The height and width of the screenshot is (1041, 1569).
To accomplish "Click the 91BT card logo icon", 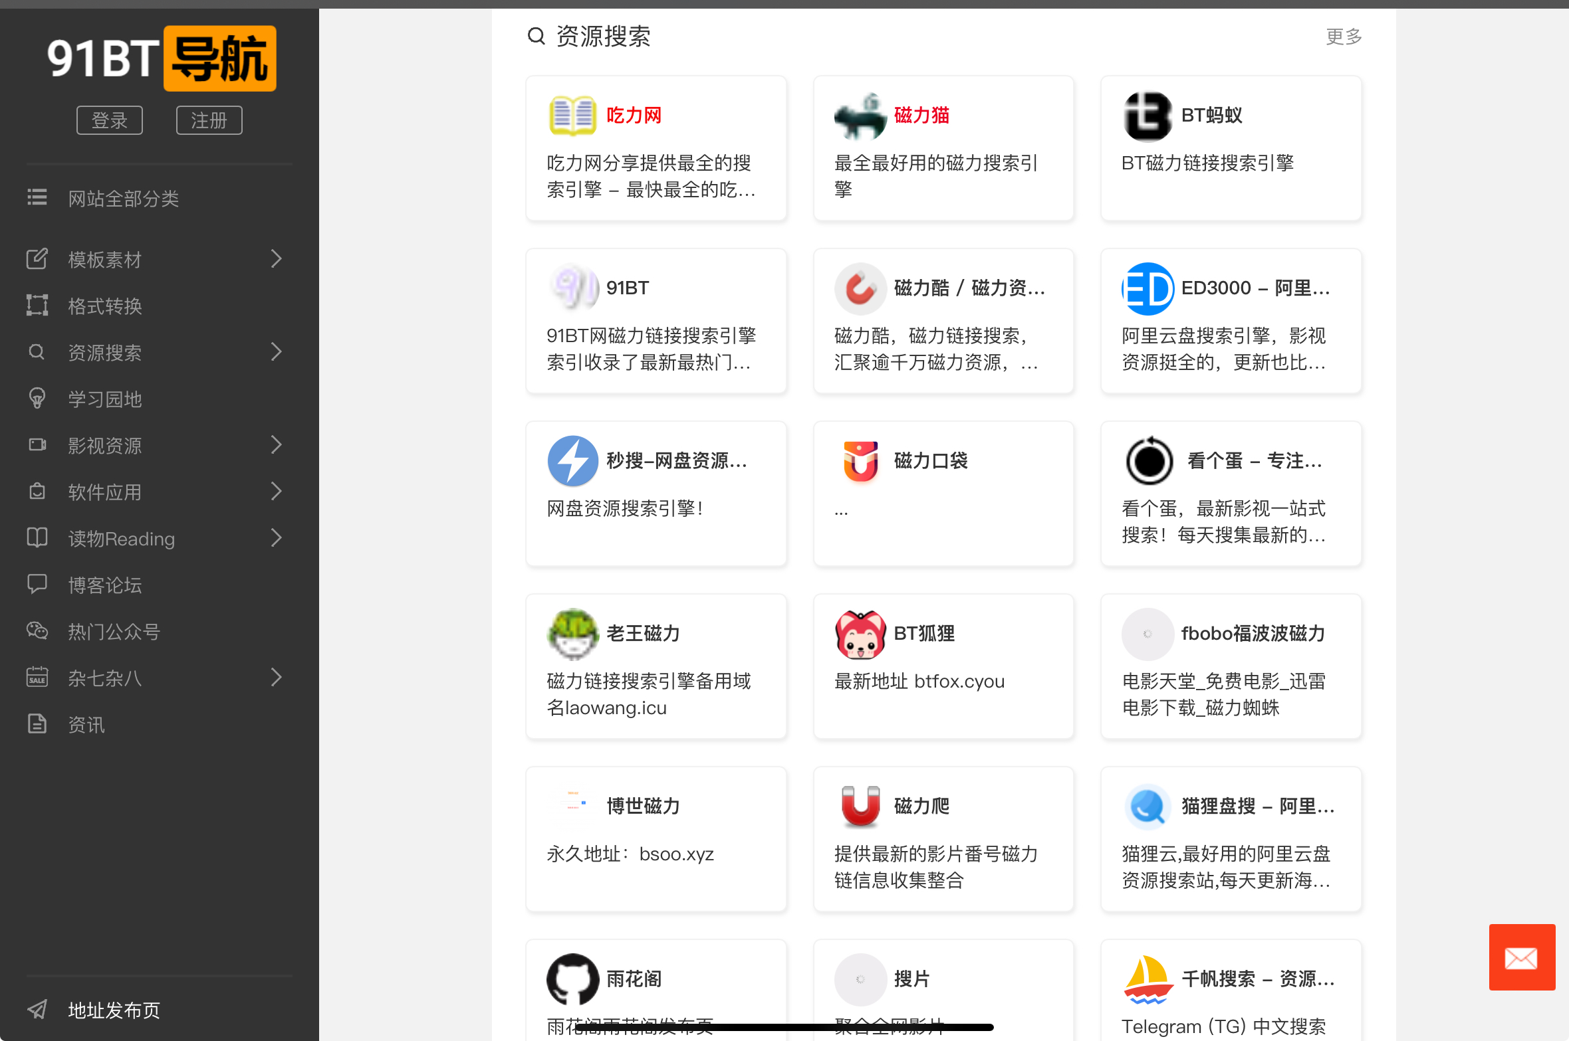I will 572,288.
